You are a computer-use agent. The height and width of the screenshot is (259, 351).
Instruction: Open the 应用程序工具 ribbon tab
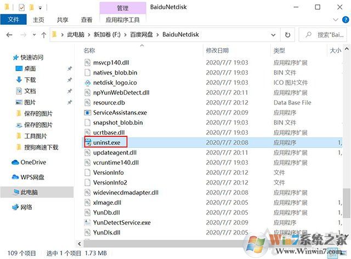coord(123,20)
